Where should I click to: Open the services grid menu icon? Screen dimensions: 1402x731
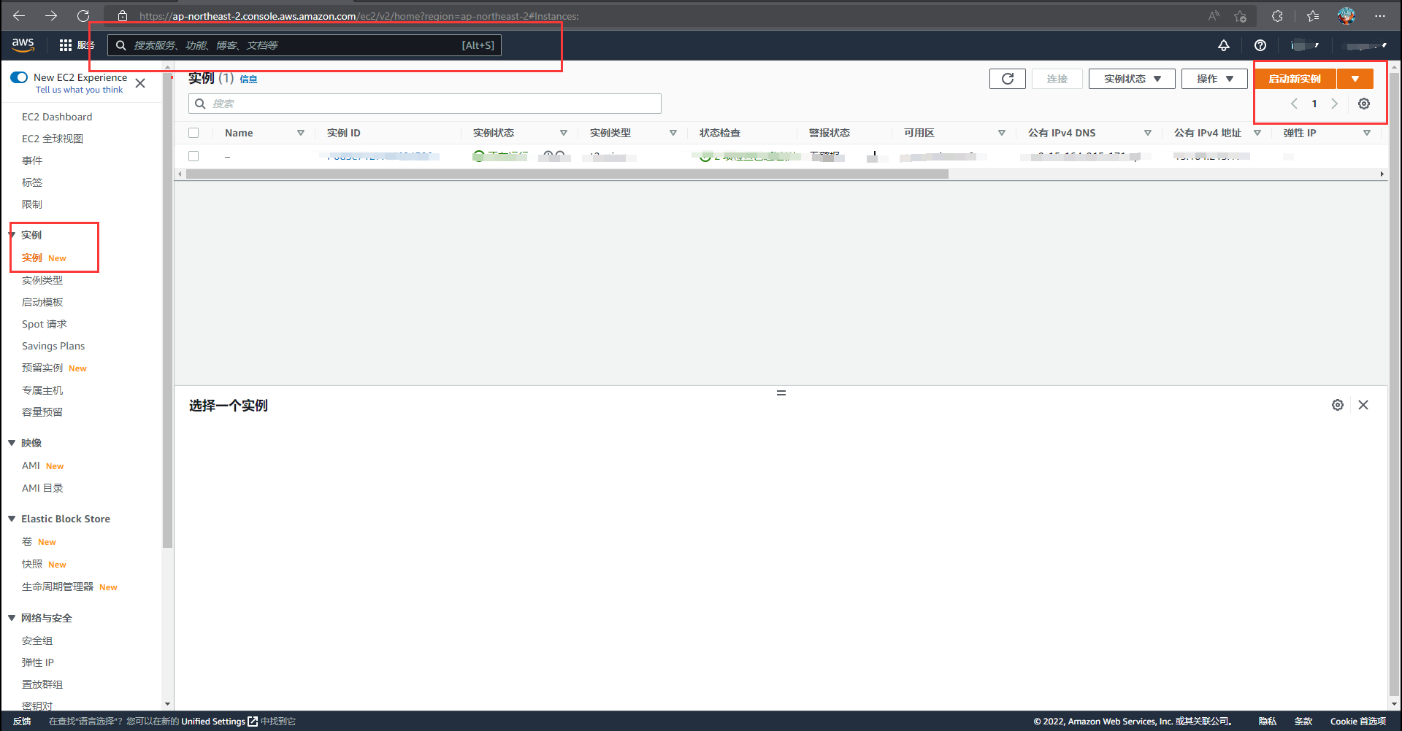tap(66, 45)
